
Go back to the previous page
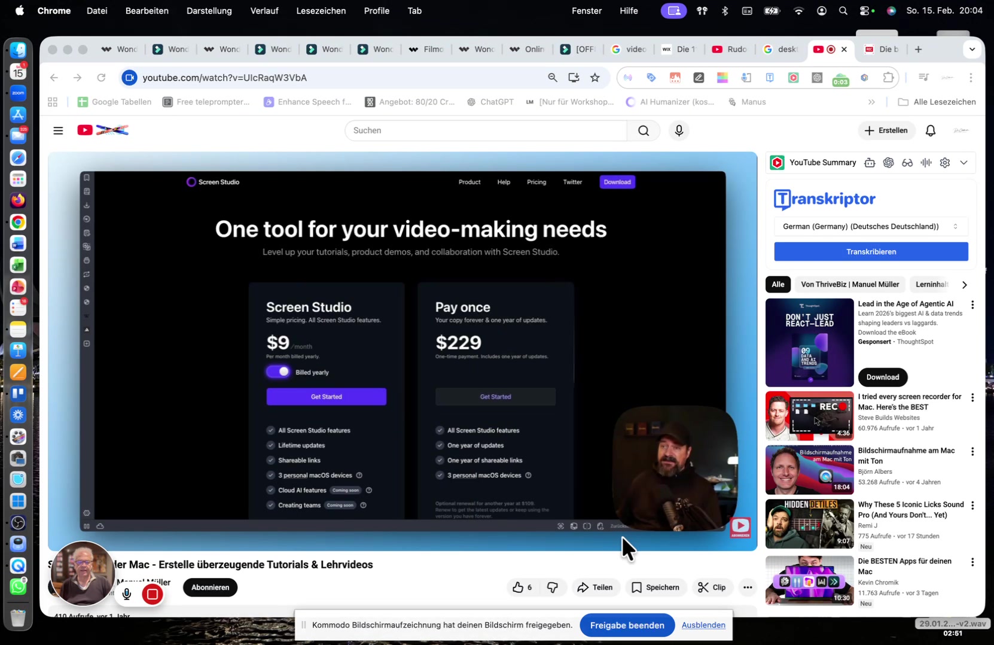coord(54,78)
